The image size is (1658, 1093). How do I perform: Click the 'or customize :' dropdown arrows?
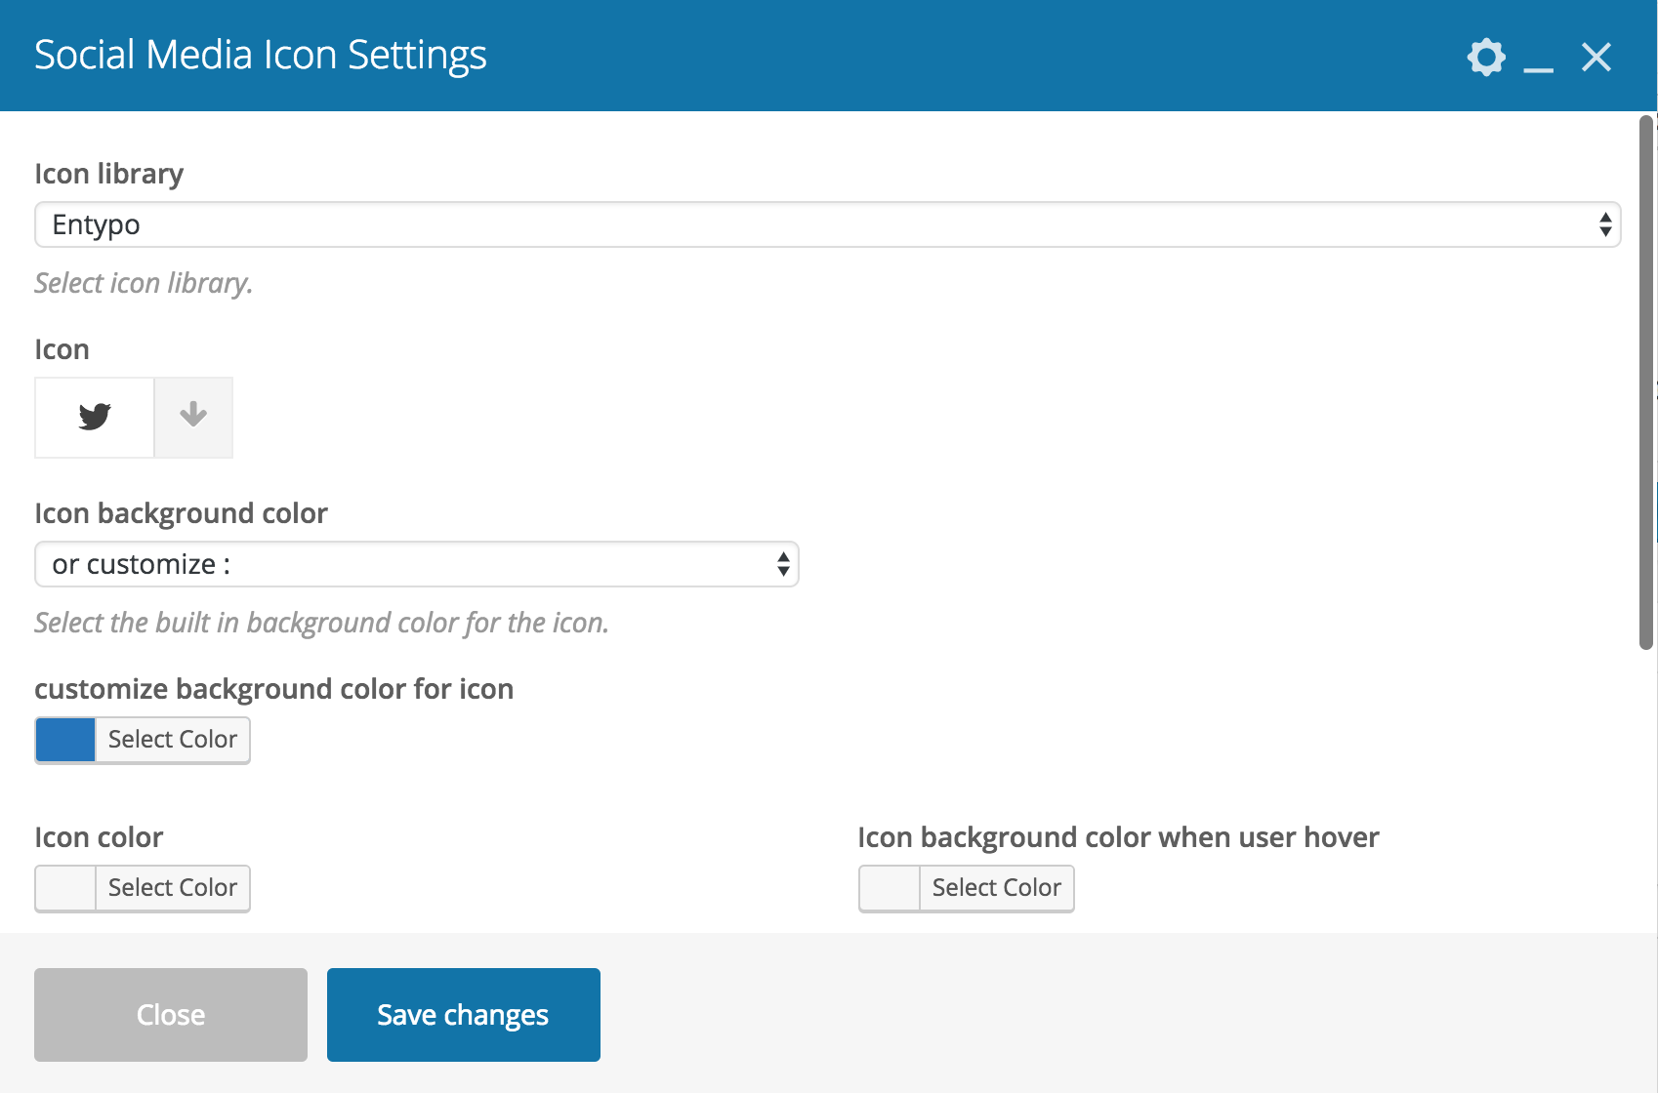[x=783, y=564]
